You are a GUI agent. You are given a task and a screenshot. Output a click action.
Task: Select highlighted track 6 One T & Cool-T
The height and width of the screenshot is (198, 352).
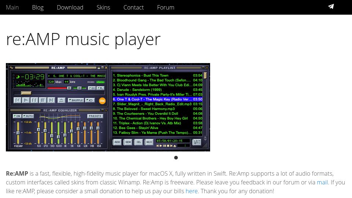click(157, 99)
